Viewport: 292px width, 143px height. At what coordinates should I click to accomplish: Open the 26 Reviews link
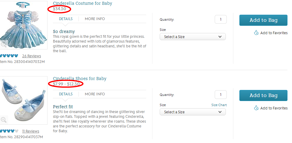[32, 56]
